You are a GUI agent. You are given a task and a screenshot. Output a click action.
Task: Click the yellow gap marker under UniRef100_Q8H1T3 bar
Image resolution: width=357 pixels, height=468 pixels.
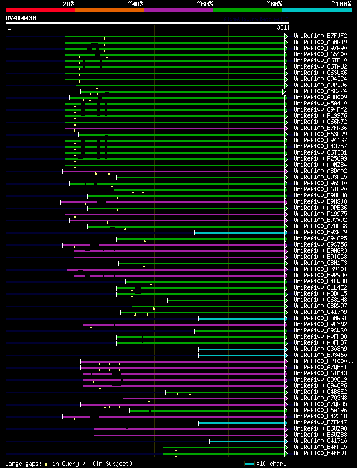(x=144, y=266)
